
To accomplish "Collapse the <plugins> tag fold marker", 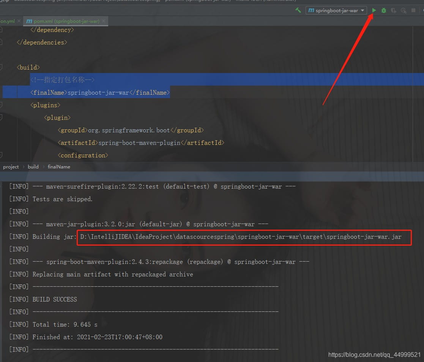I will tap(1, 105).
